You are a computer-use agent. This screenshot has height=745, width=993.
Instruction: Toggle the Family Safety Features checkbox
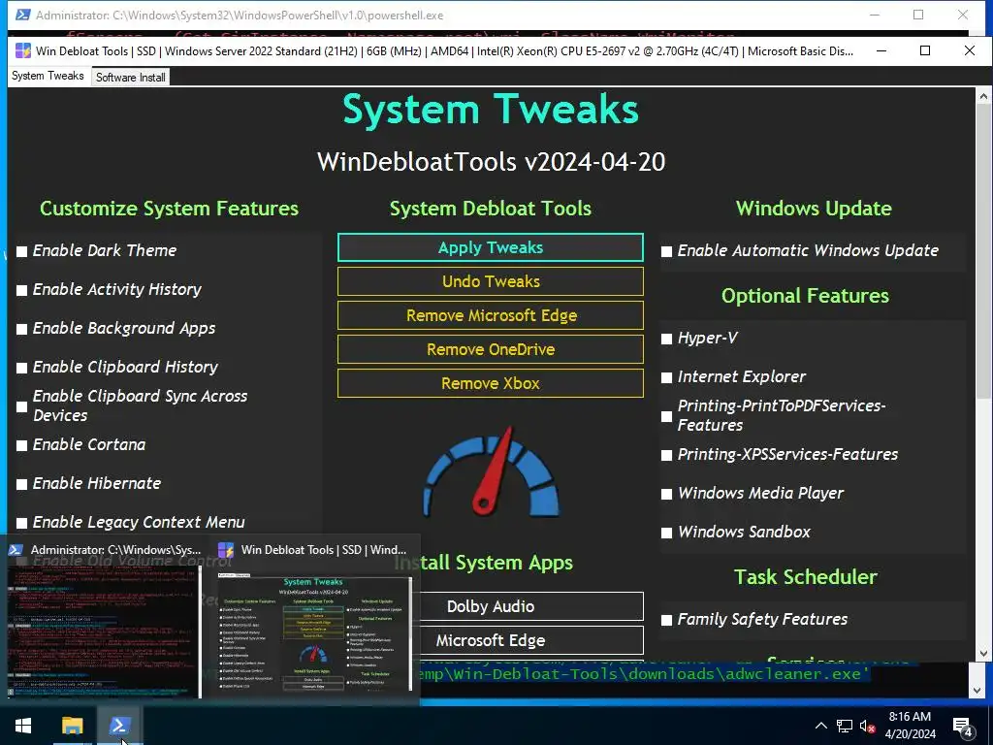(666, 620)
